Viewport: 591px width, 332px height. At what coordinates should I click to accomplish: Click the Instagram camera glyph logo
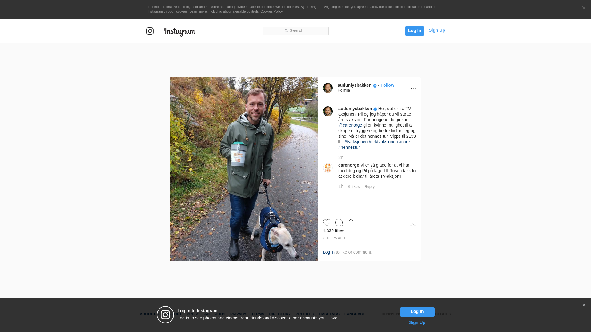150,31
